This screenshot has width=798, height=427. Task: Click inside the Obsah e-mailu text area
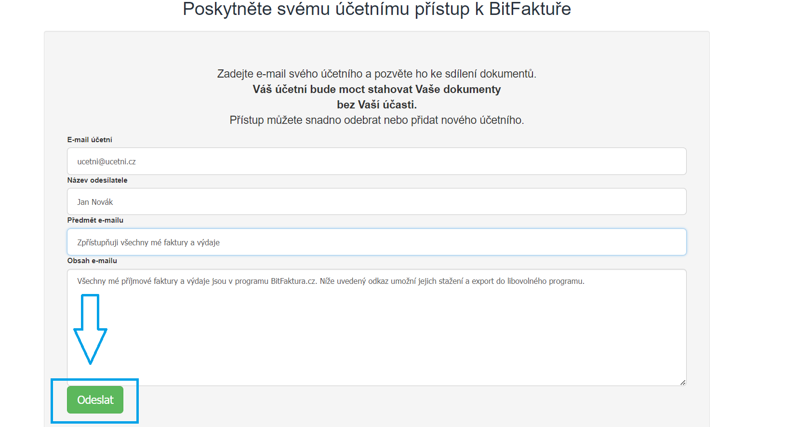pos(376,327)
